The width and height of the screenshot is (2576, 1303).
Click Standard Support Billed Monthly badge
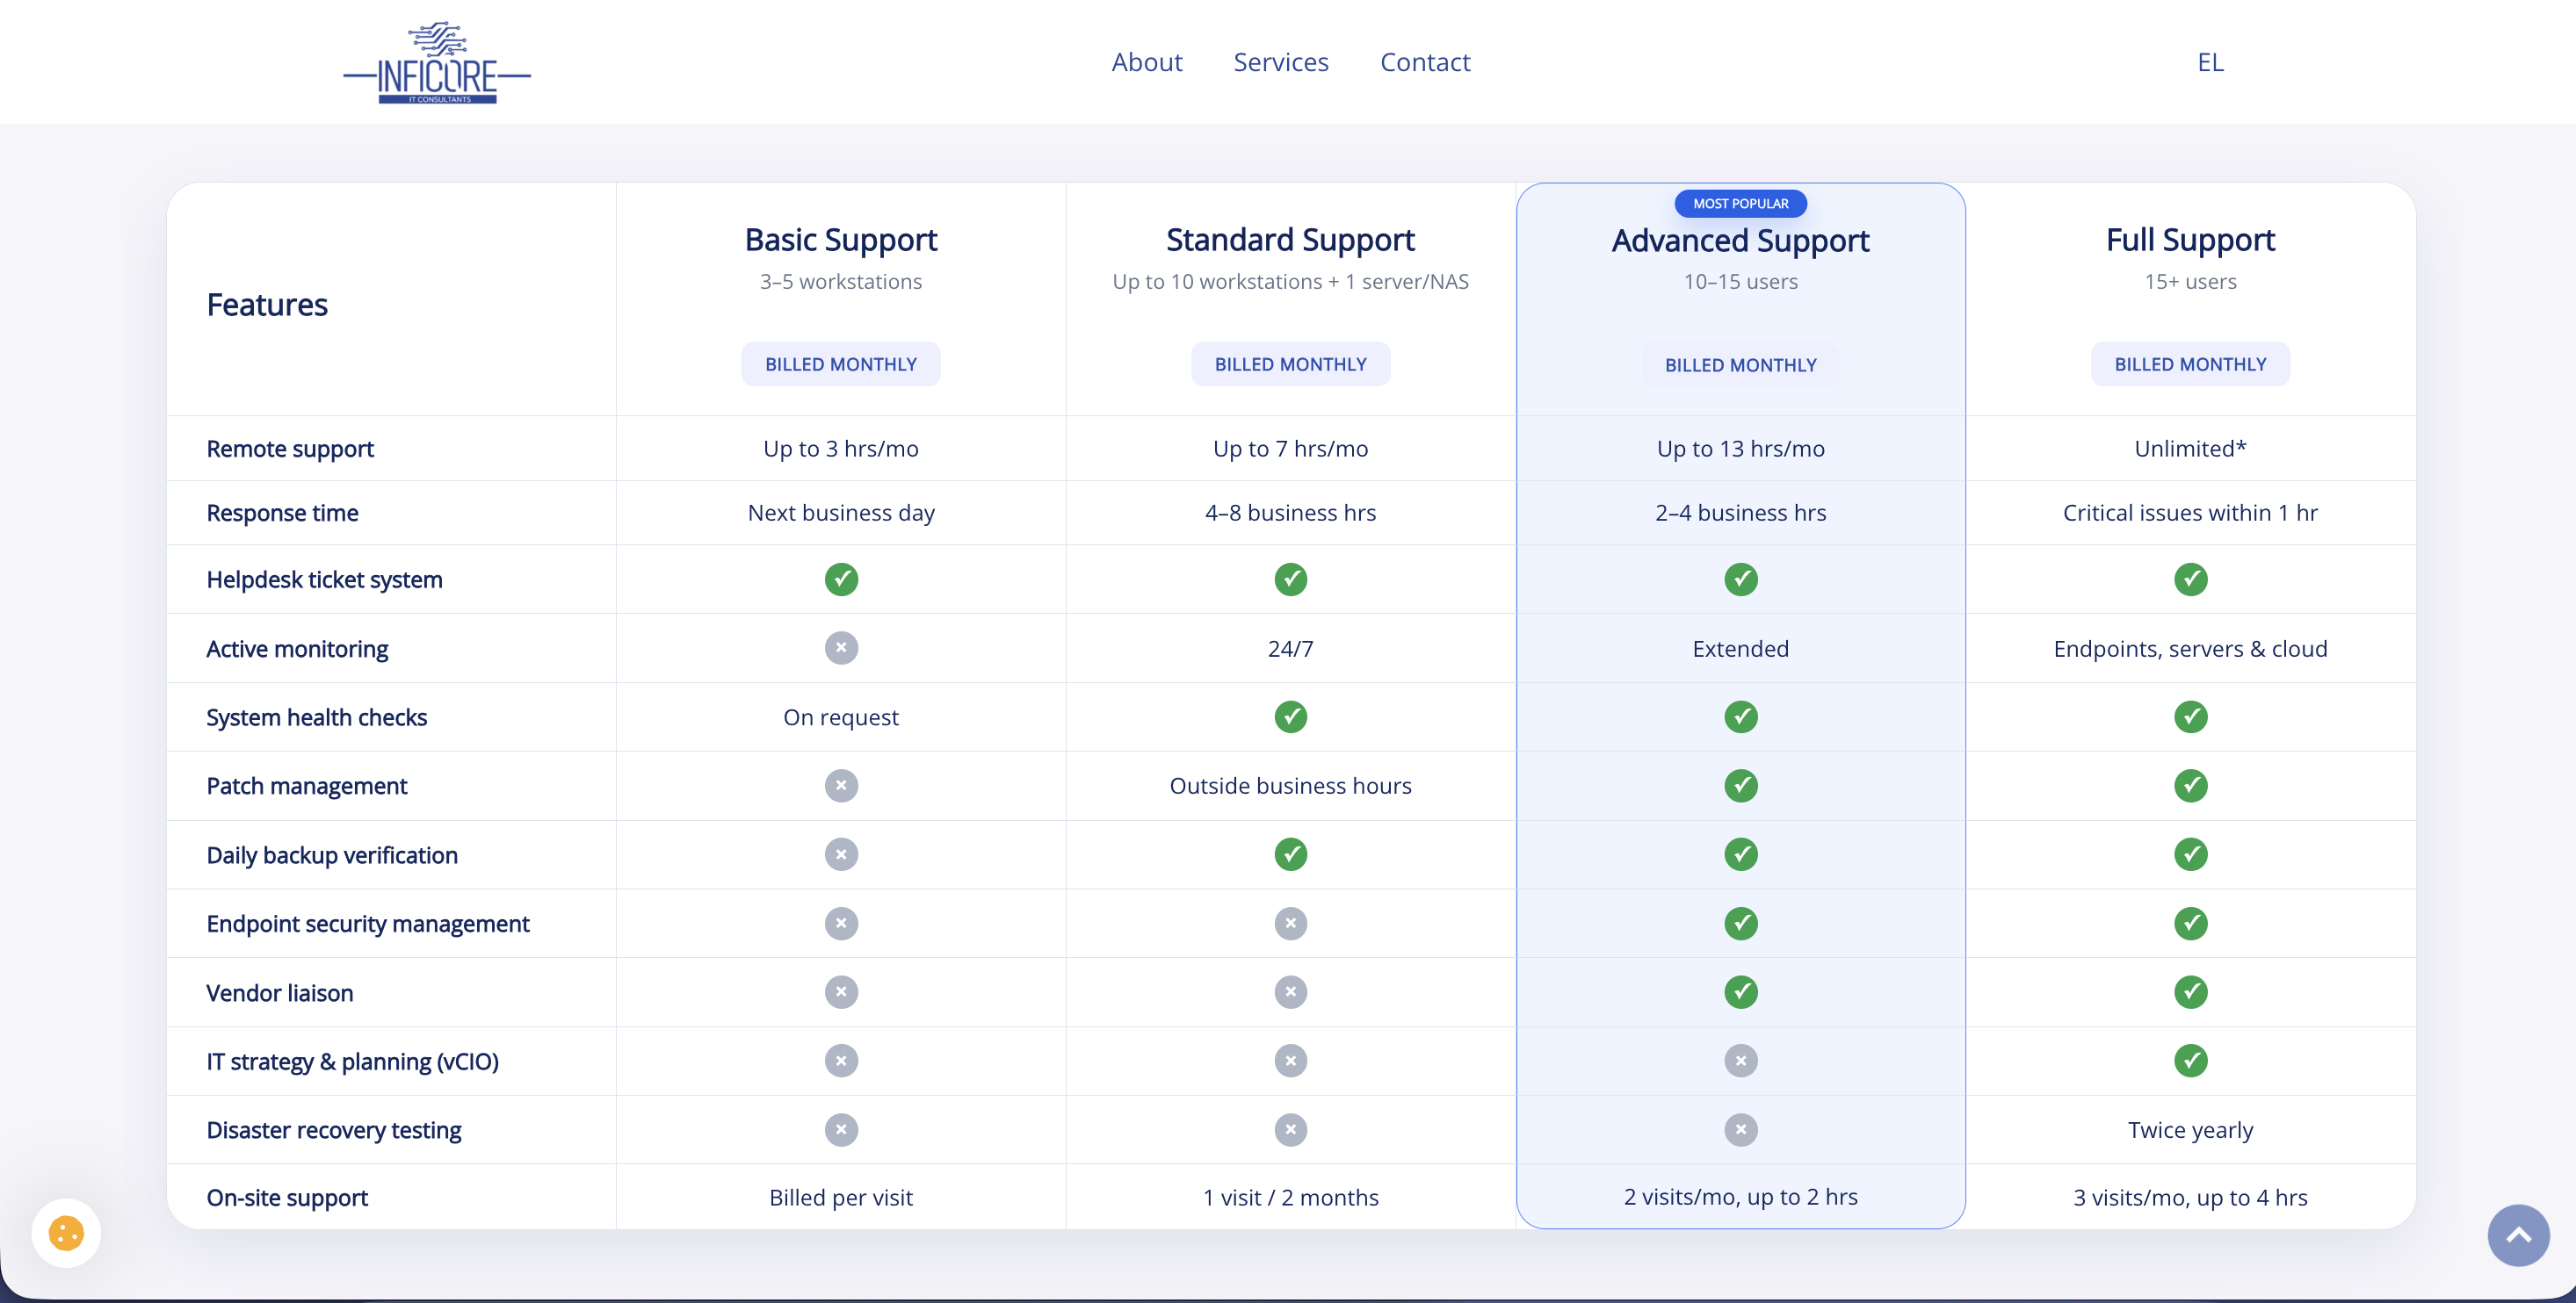[x=1290, y=364]
